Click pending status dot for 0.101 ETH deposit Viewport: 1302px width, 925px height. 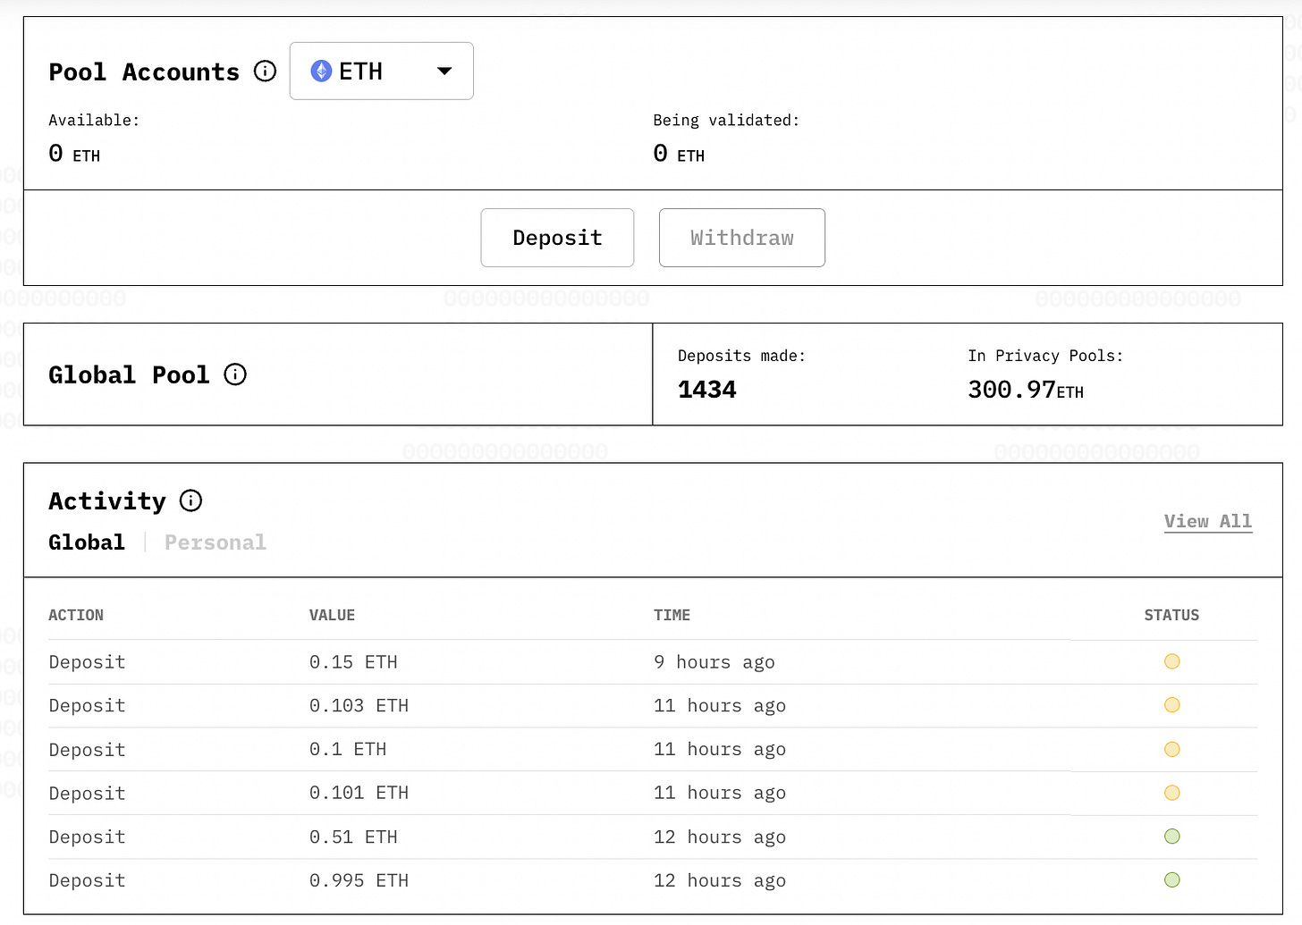(1171, 793)
